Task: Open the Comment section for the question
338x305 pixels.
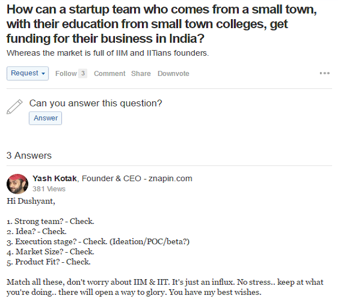Action: (109, 74)
